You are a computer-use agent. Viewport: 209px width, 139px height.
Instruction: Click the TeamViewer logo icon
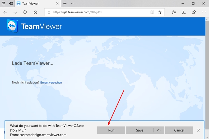(x=12, y=26)
